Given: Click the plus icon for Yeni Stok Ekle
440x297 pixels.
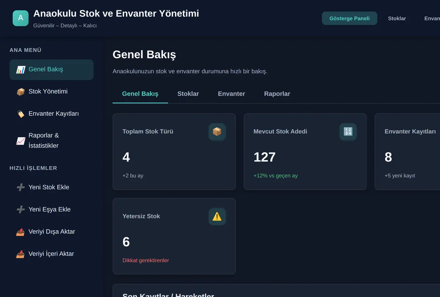Looking at the screenshot, I should (21, 188).
